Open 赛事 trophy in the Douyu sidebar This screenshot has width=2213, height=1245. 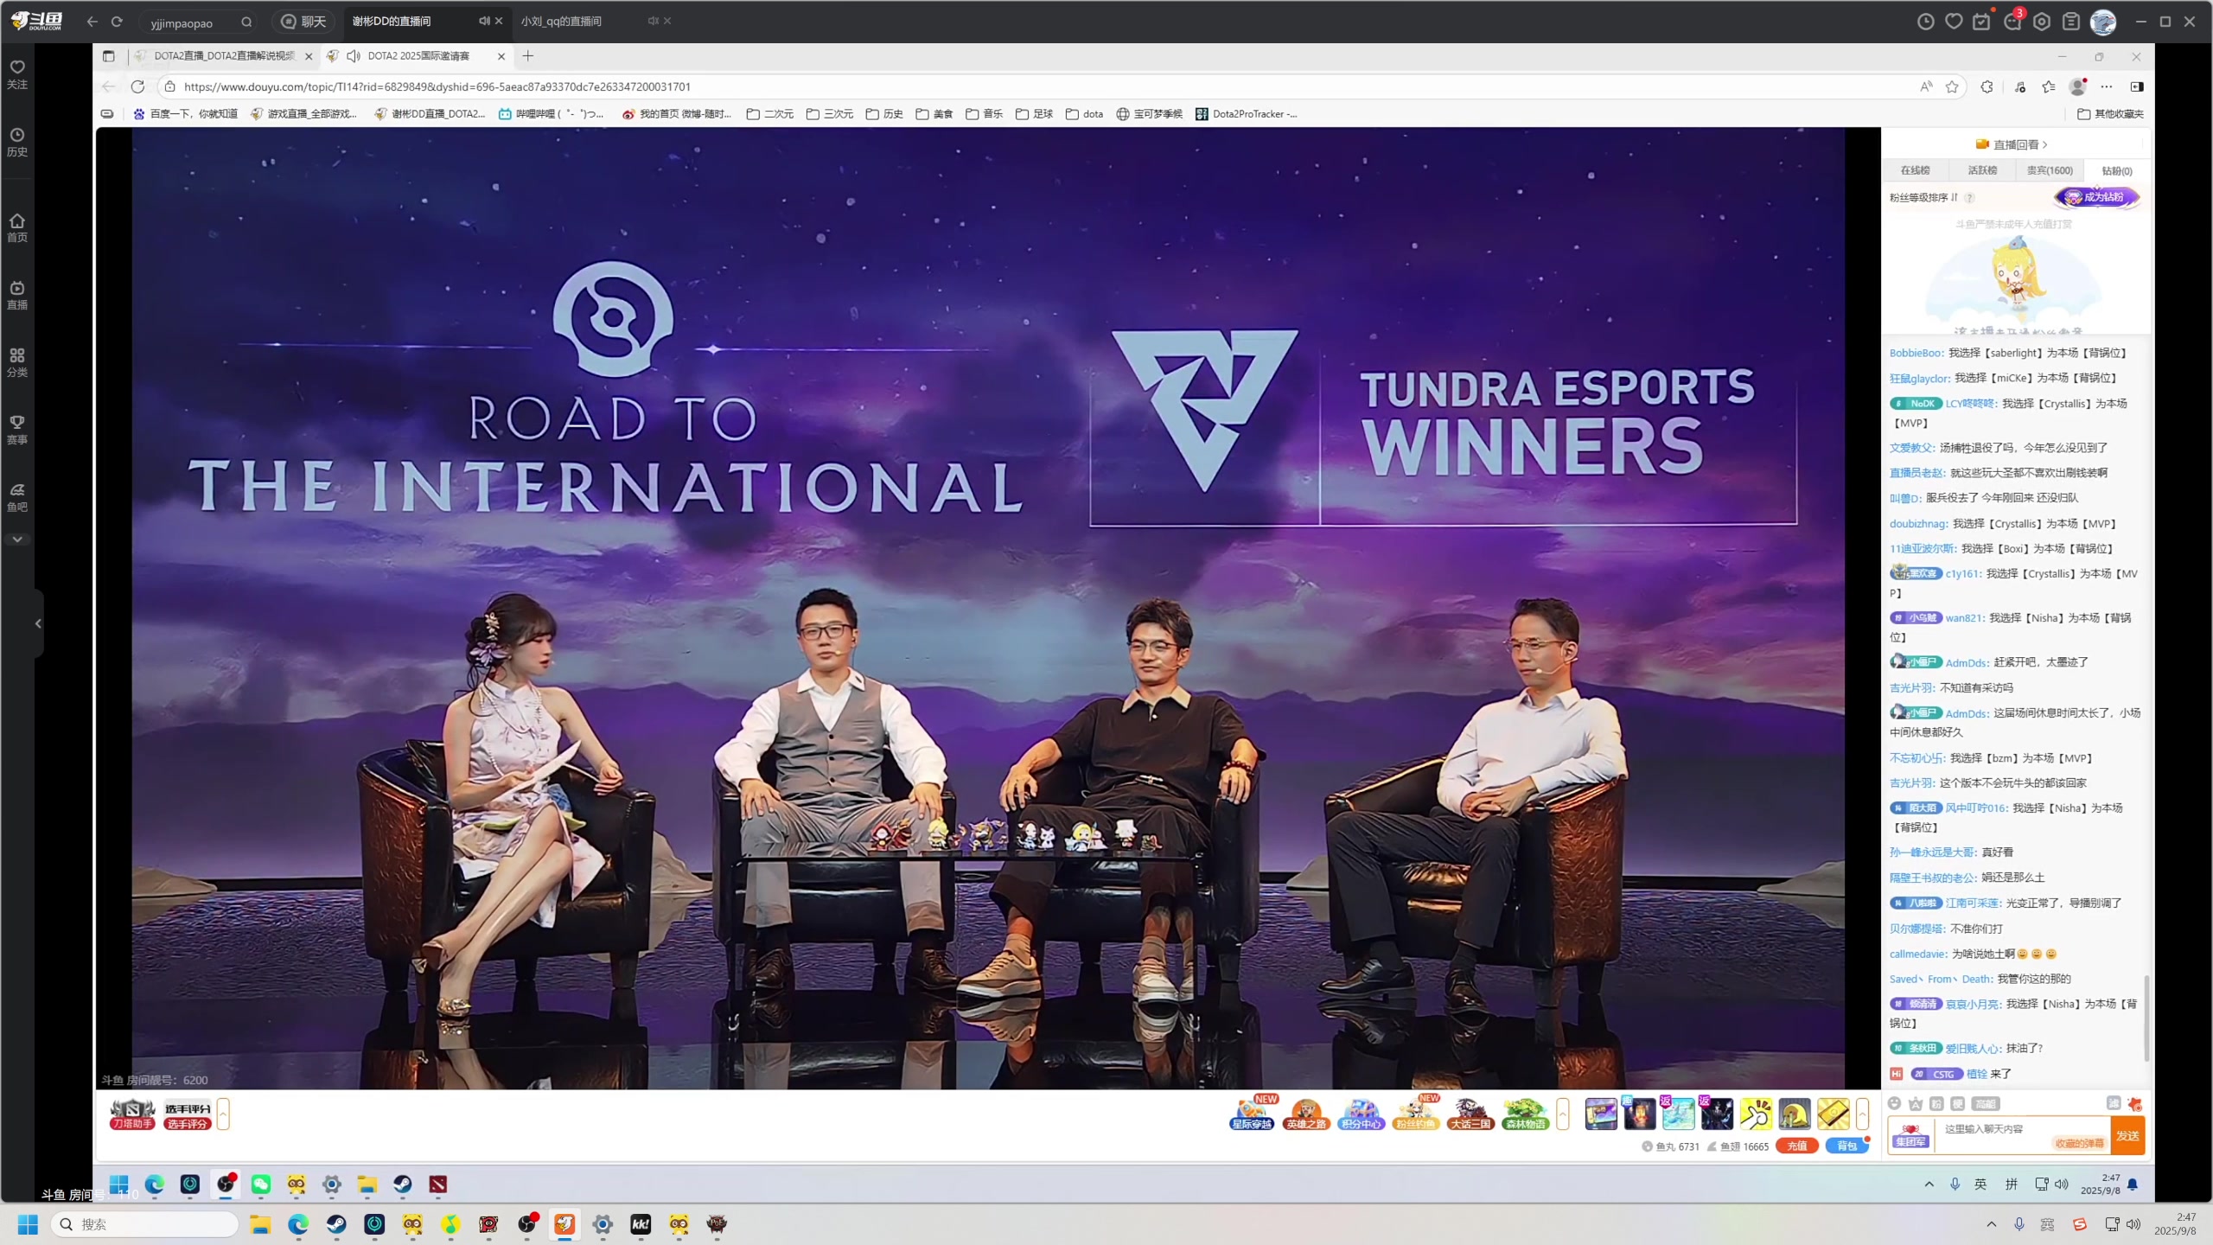pos(17,430)
